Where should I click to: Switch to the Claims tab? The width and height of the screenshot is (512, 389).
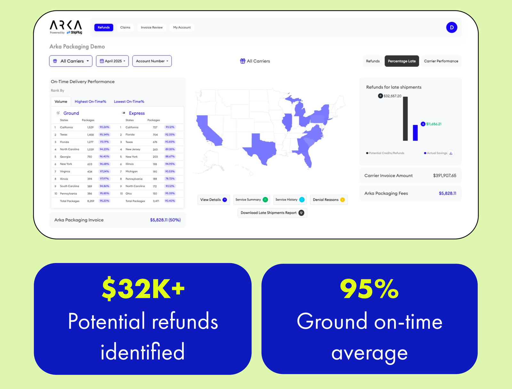coord(125,28)
